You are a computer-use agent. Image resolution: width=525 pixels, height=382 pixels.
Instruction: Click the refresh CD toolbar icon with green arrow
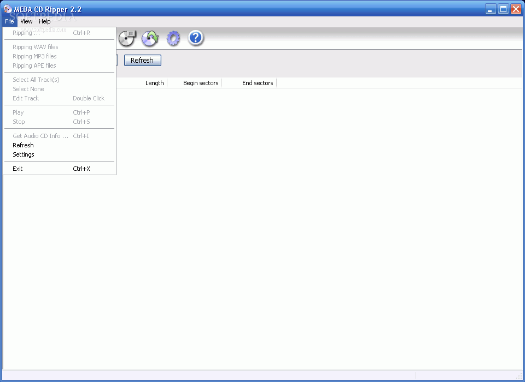(150, 38)
